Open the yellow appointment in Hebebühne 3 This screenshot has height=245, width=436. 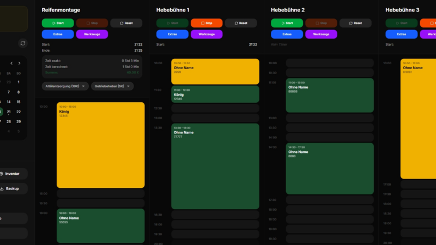click(x=418, y=119)
